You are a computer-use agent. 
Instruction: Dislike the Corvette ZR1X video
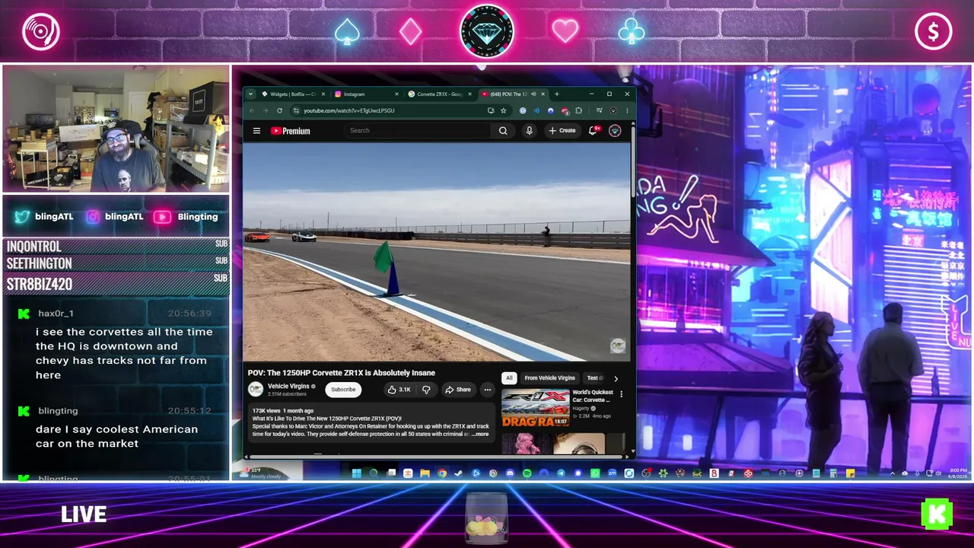point(426,390)
